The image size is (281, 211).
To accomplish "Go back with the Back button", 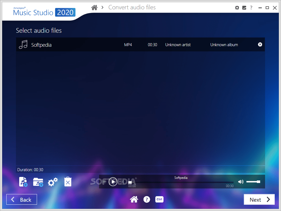I will pos(22,199).
